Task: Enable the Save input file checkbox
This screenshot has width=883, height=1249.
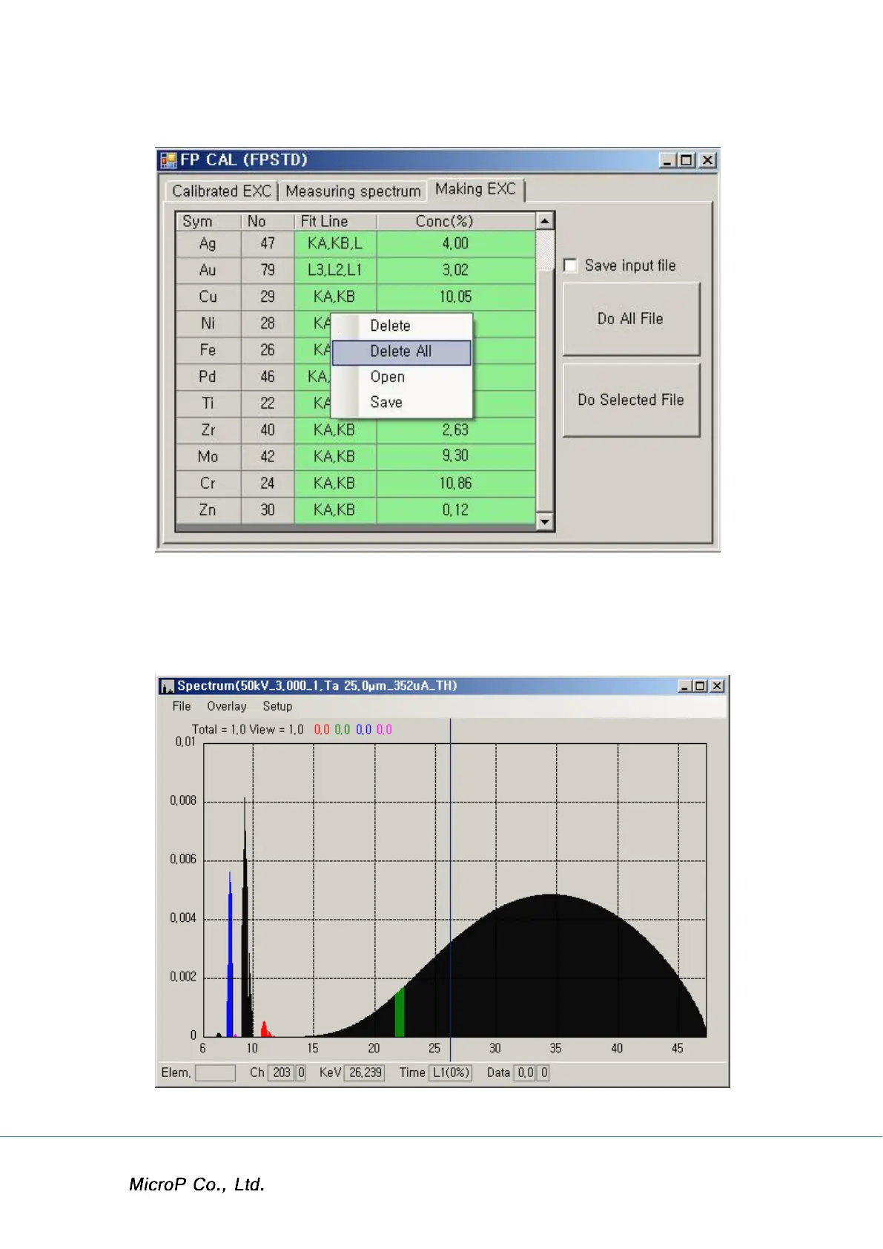Action: tap(570, 266)
